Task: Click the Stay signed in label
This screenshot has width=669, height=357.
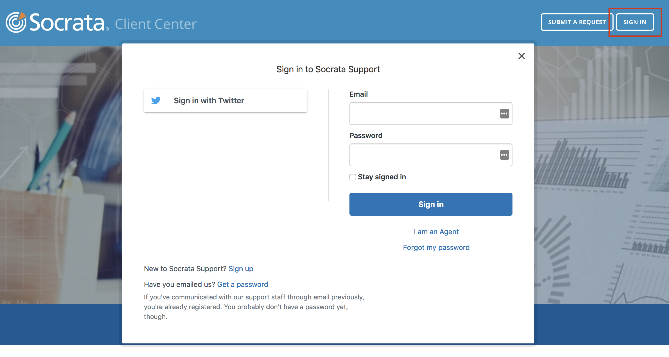Action: [382, 177]
